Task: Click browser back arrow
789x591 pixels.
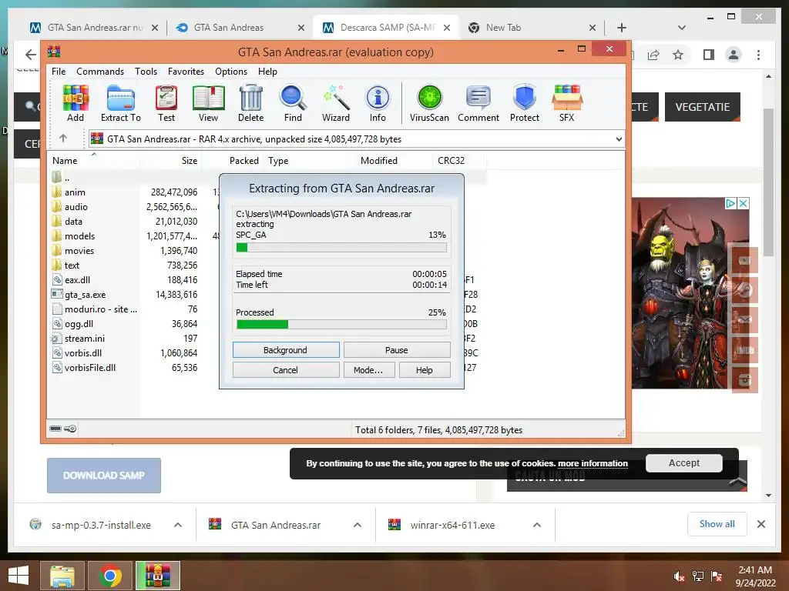Action: click(31, 55)
